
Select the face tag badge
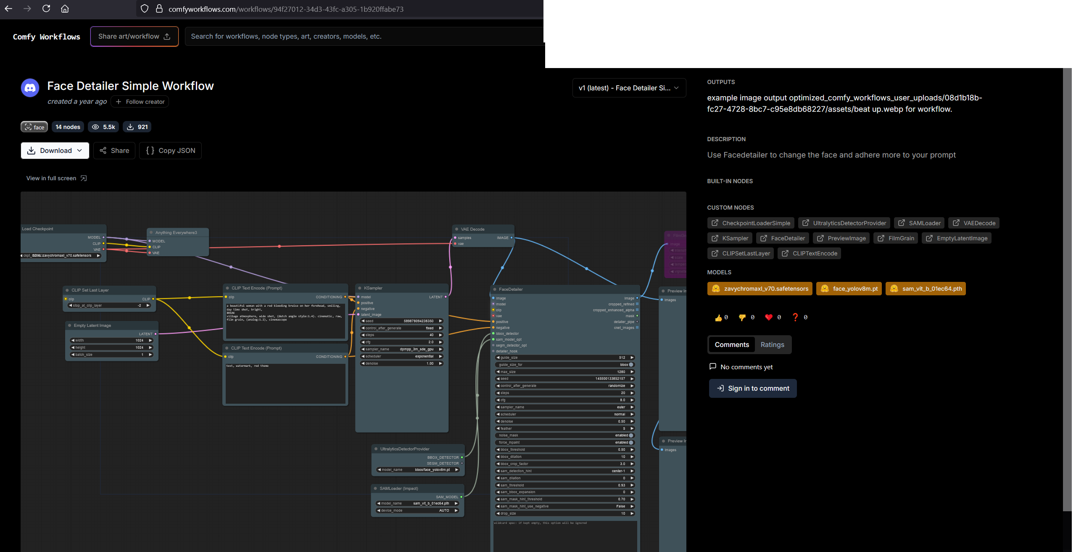[x=34, y=127]
